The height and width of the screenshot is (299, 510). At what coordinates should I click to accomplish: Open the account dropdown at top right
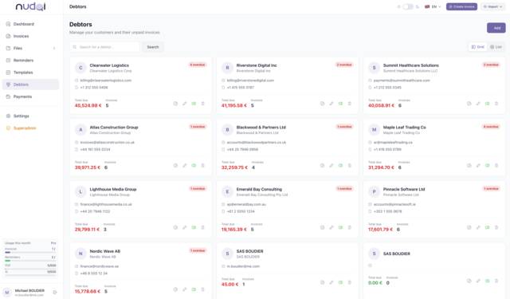point(492,6)
